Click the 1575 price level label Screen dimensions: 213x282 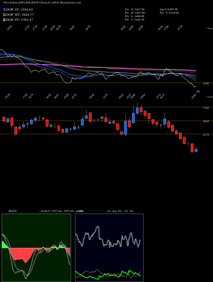[206, 135]
